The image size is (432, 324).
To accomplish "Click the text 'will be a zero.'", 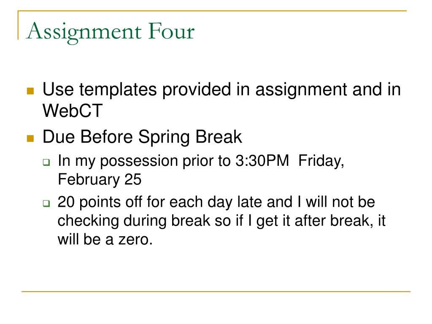I will [105, 239].
